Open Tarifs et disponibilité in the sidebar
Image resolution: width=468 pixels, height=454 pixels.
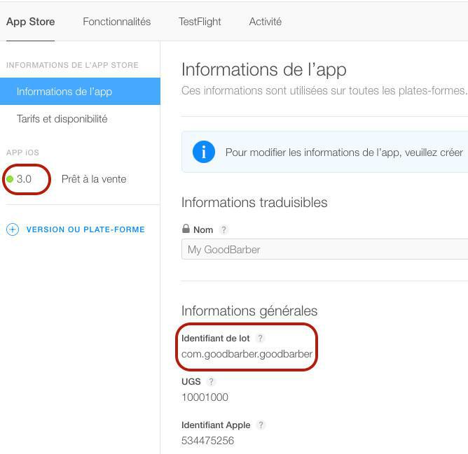pos(62,119)
